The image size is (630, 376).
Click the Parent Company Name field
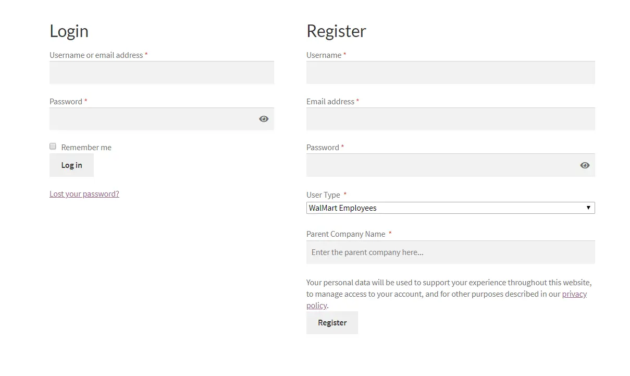pyautogui.click(x=450, y=252)
